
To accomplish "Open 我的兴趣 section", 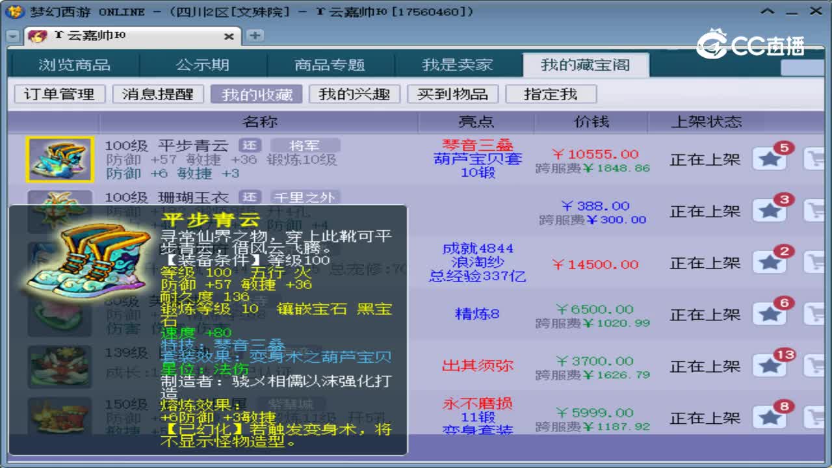I will (x=354, y=94).
